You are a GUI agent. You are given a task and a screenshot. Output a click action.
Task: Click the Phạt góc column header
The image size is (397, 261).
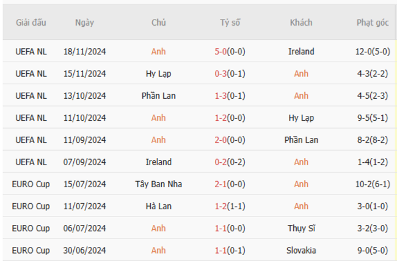click(373, 23)
